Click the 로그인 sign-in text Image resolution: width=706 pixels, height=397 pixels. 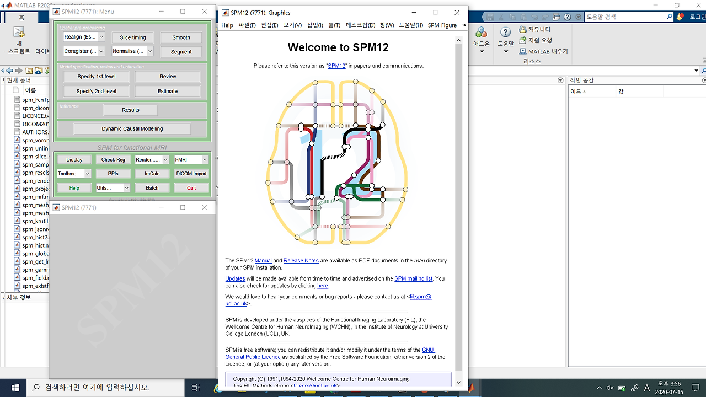(x=697, y=17)
